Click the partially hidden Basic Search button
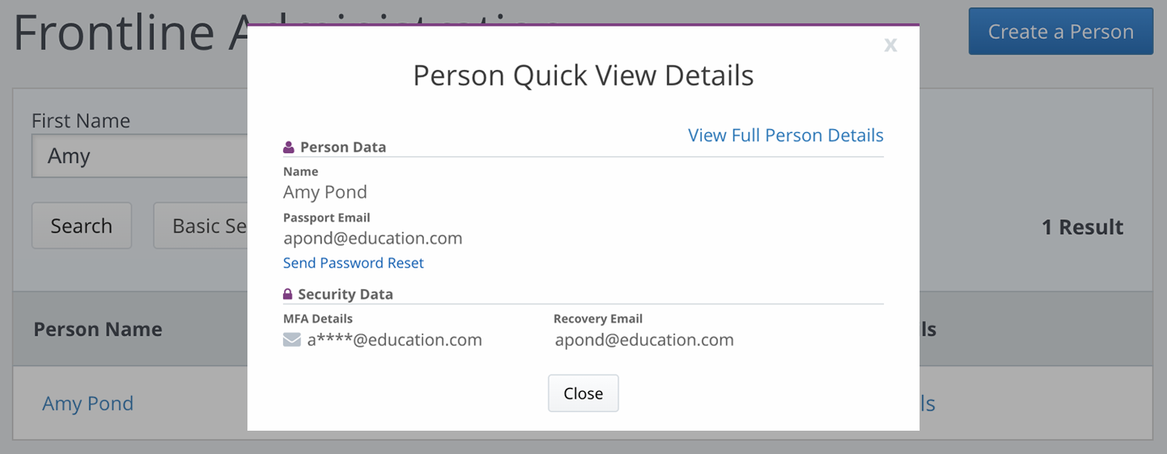The width and height of the screenshot is (1167, 454). (201, 226)
